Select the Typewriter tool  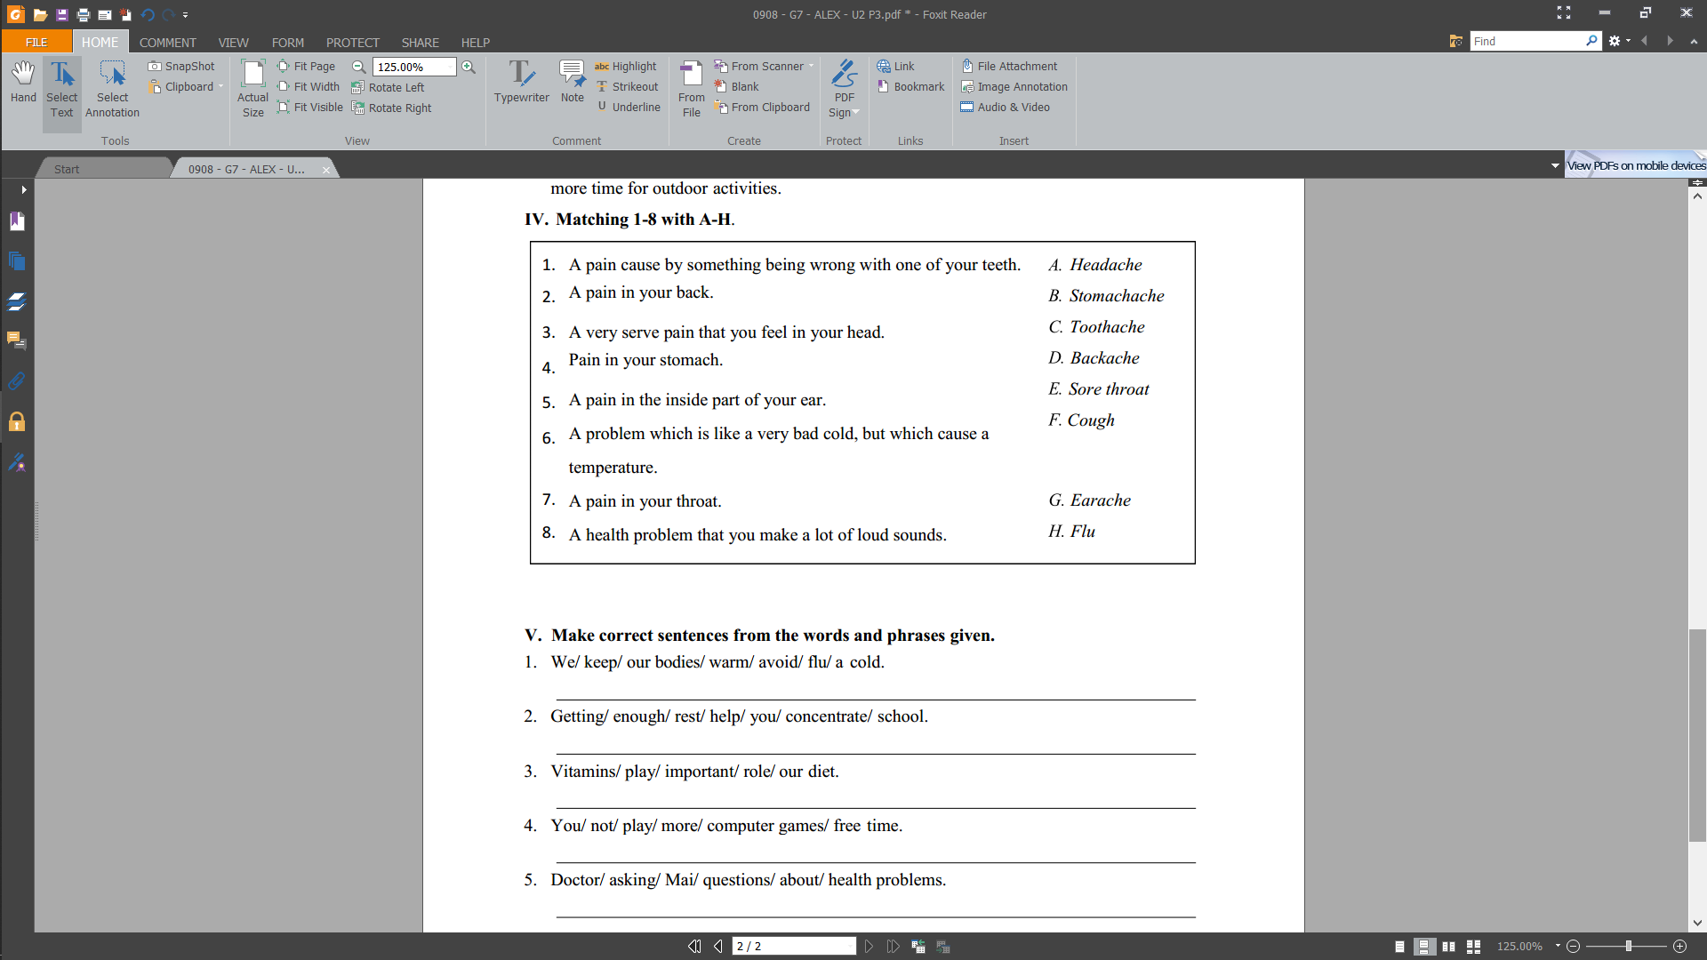521,83
